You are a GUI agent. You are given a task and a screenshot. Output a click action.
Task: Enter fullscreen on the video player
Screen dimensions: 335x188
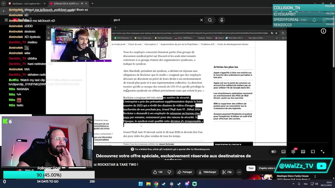[x=322, y=152]
